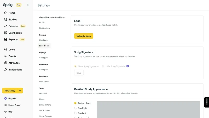The width and height of the screenshot is (209, 118).
Task: Open Billing & Plans settings
Action: click(x=45, y=105)
